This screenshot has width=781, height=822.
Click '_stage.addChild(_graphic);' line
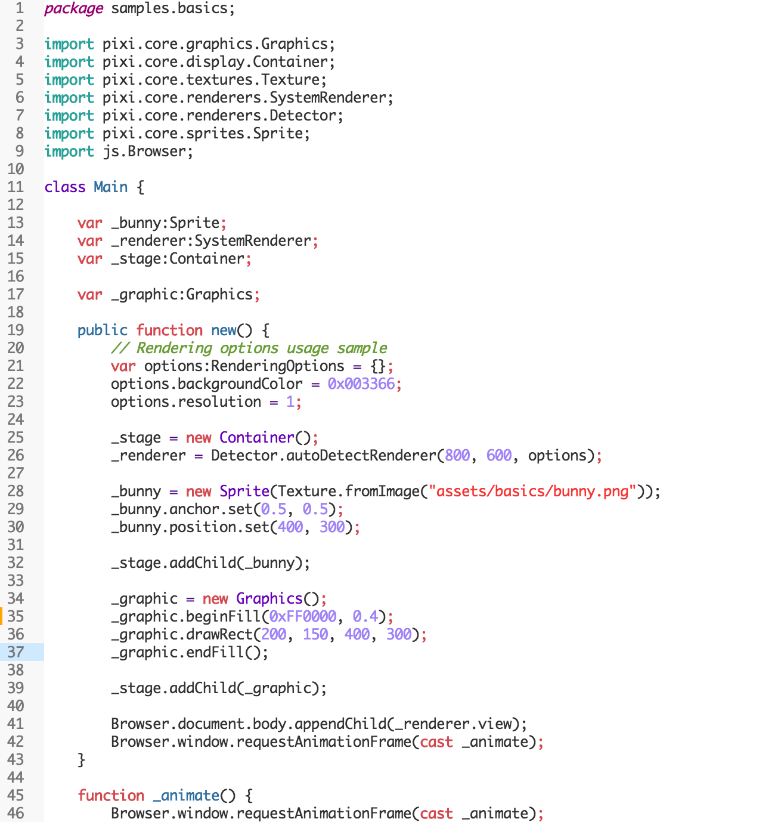pyautogui.click(x=219, y=688)
